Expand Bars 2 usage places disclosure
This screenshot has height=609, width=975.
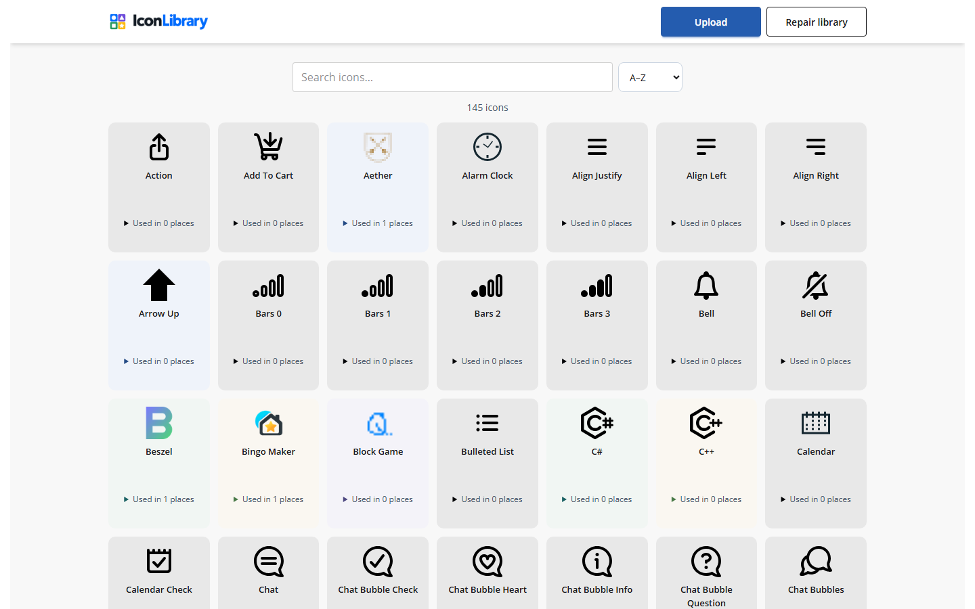(x=487, y=361)
